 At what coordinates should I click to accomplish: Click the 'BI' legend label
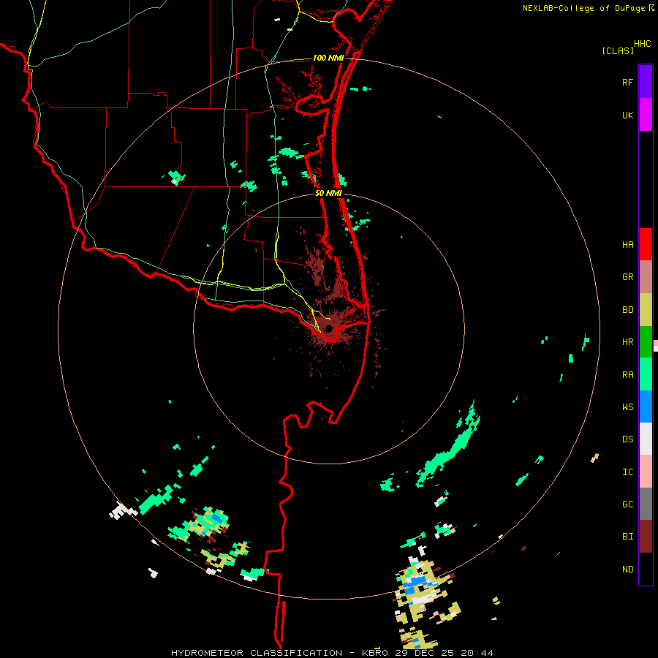(627, 537)
